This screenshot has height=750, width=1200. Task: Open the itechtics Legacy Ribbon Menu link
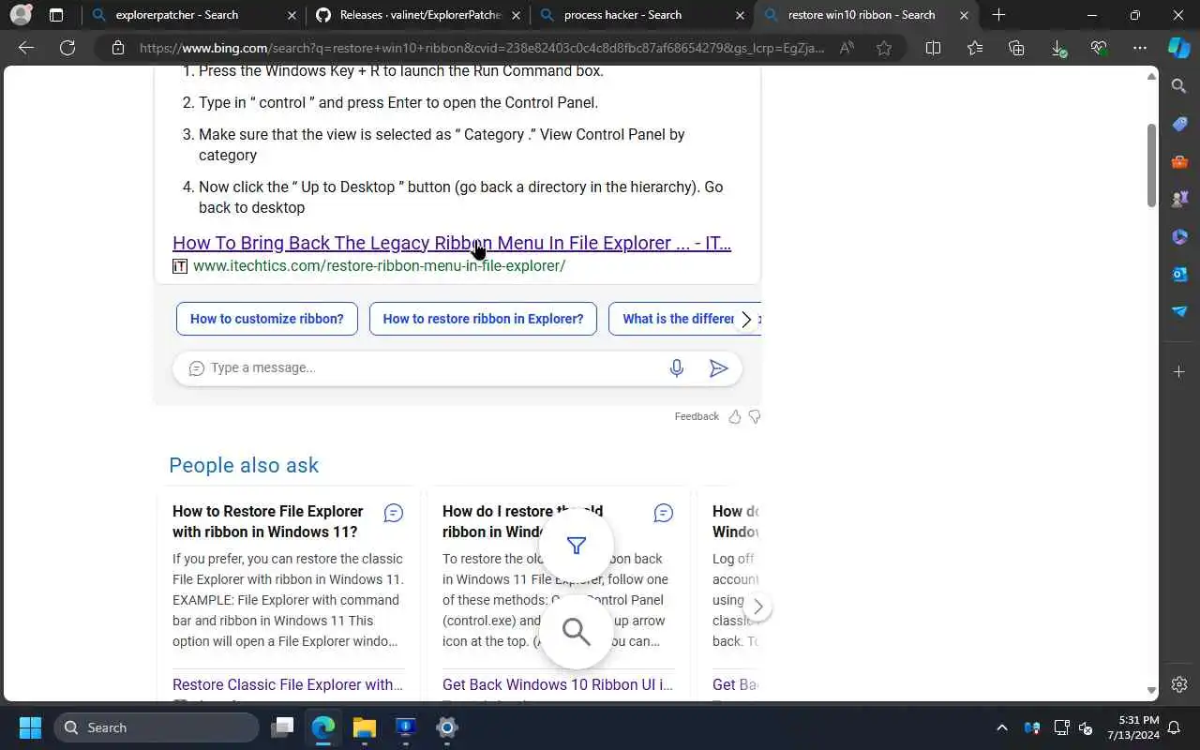click(452, 243)
